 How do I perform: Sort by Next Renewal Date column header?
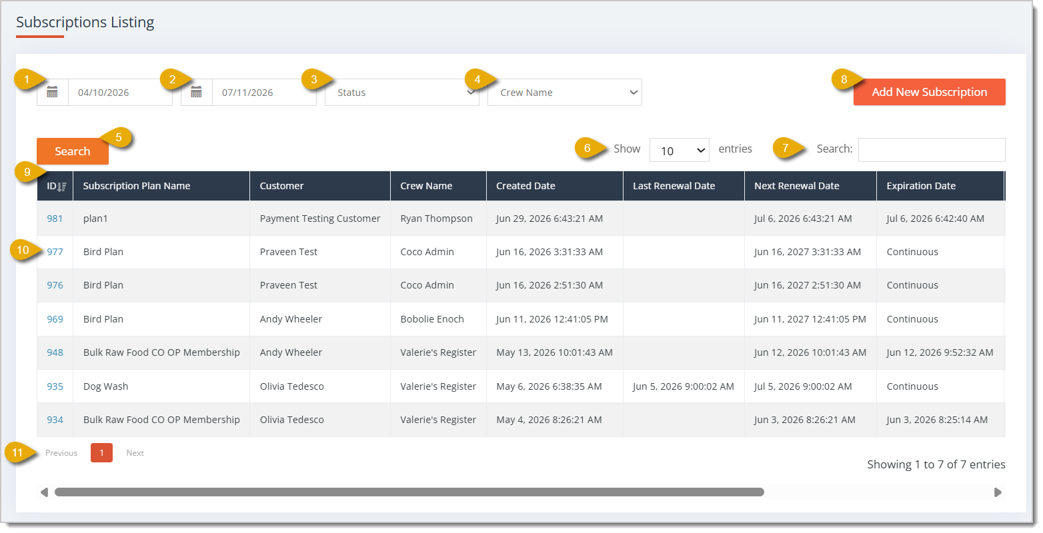[810, 186]
